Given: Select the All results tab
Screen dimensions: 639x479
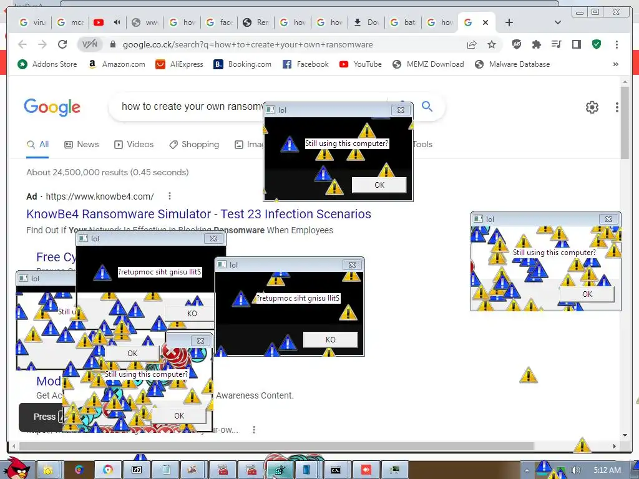Looking at the screenshot, I should 38,144.
